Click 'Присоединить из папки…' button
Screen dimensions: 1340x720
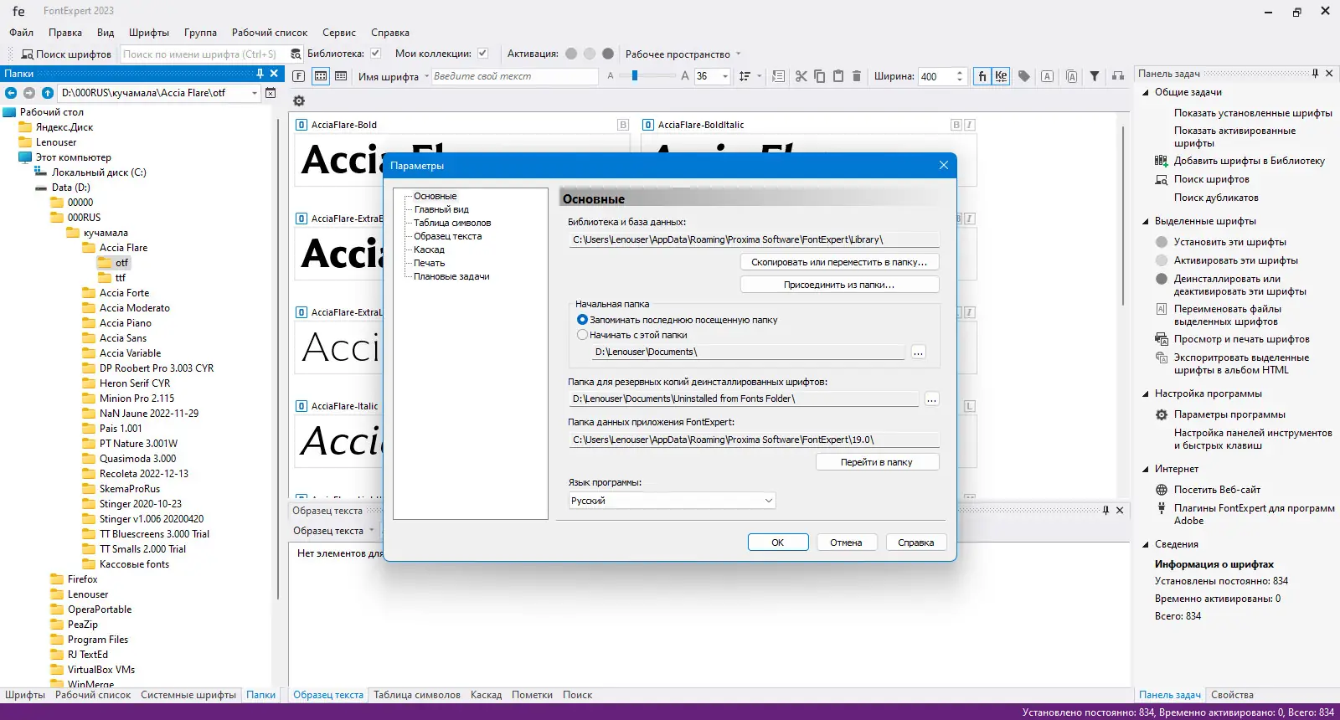click(839, 285)
